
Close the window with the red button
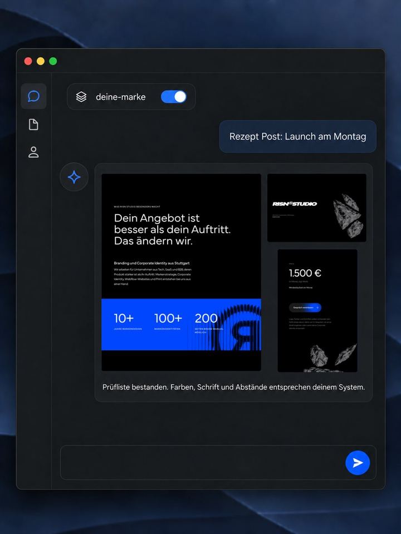pyautogui.click(x=28, y=61)
